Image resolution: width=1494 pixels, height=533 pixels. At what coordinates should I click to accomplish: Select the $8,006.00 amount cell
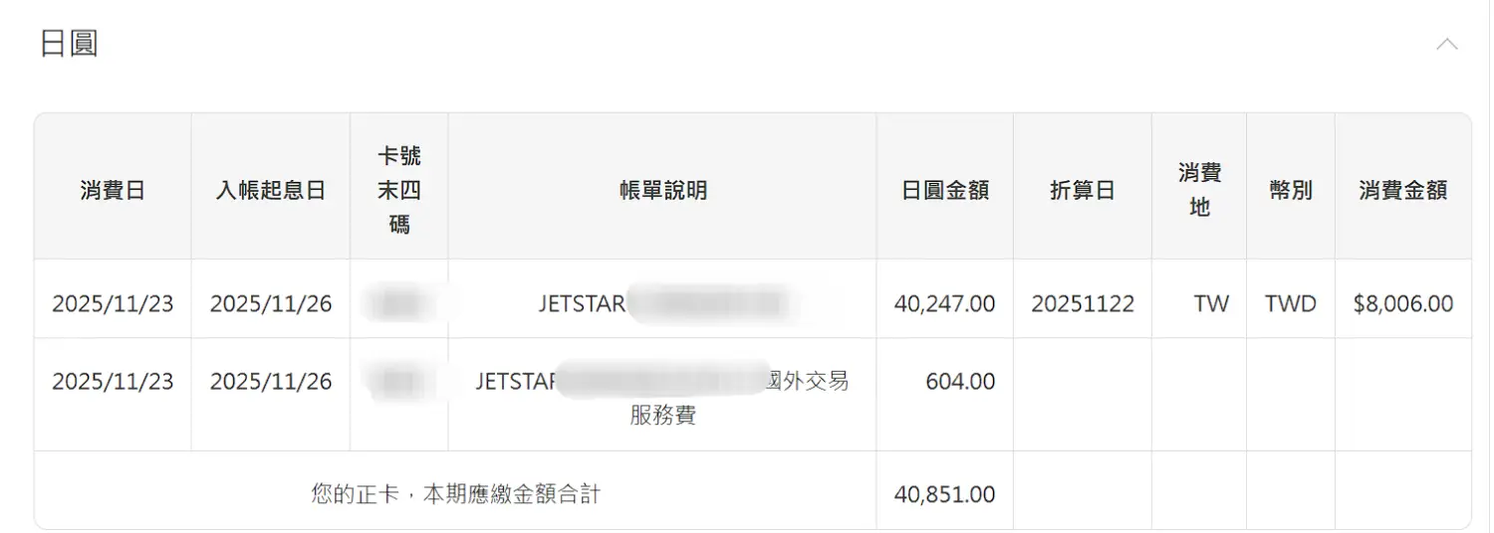[1402, 303]
